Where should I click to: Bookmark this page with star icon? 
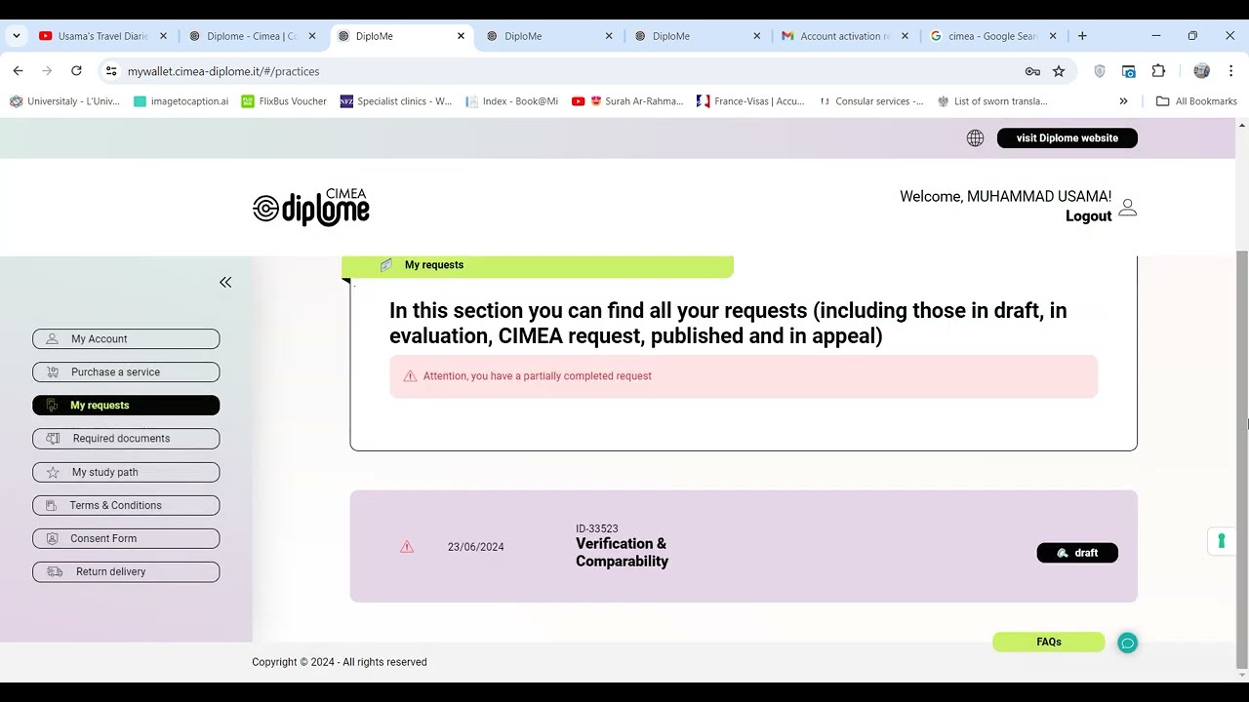click(x=1059, y=71)
